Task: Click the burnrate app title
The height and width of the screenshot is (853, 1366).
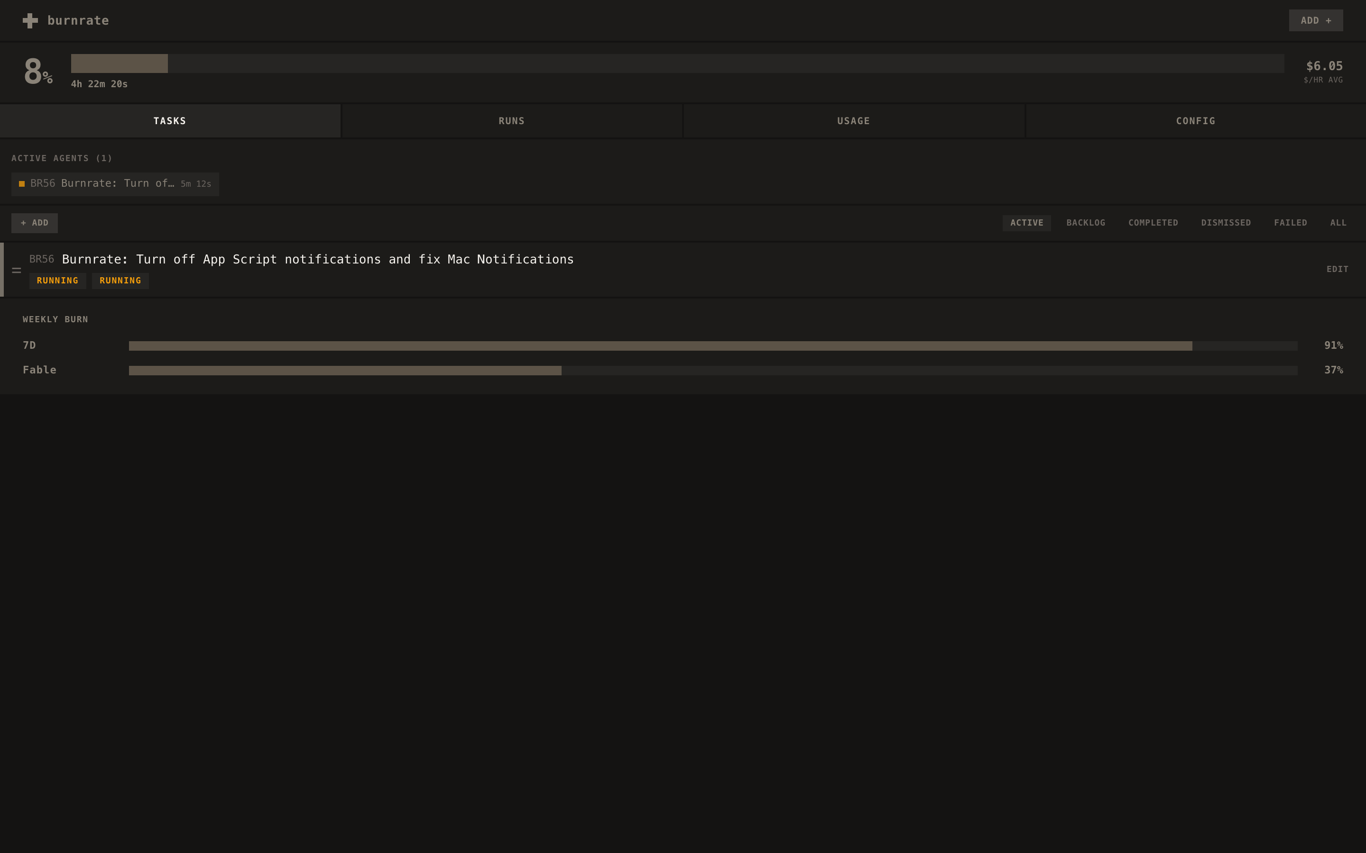Action: pyautogui.click(x=78, y=20)
